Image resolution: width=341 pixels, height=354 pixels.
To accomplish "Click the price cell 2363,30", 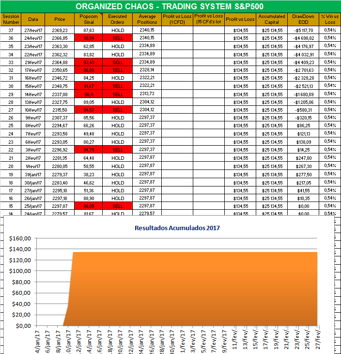I will tap(60, 46).
